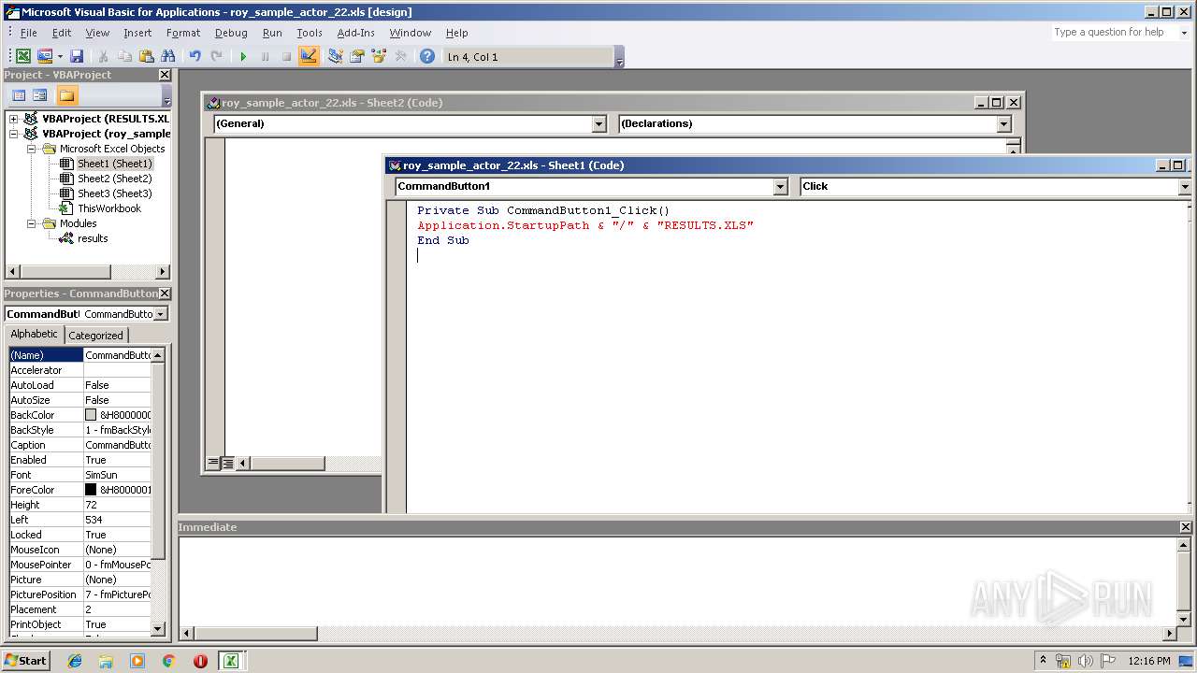Open the Debug menu
The image size is (1197, 673).
pyautogui.click(x=231, y=33)
